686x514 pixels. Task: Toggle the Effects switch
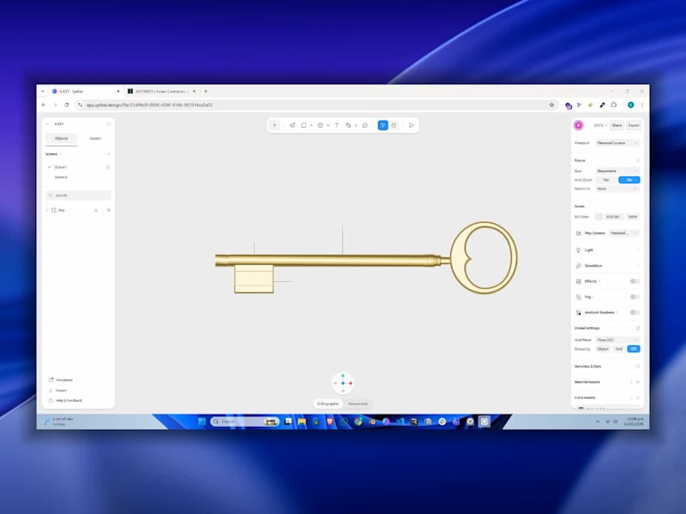pos(635,282)
